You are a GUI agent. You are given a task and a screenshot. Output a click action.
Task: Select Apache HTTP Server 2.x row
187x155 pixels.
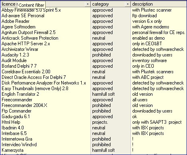pyautogui.click(x=26, y=44)
